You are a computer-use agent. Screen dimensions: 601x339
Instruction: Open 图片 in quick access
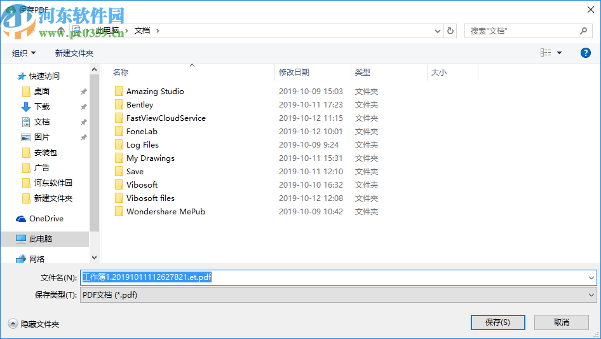point(42,137)
